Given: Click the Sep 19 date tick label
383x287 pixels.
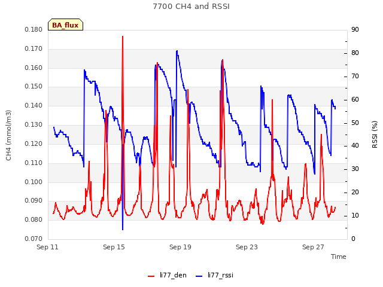Looking at the screenshot, I should [180, 247].
